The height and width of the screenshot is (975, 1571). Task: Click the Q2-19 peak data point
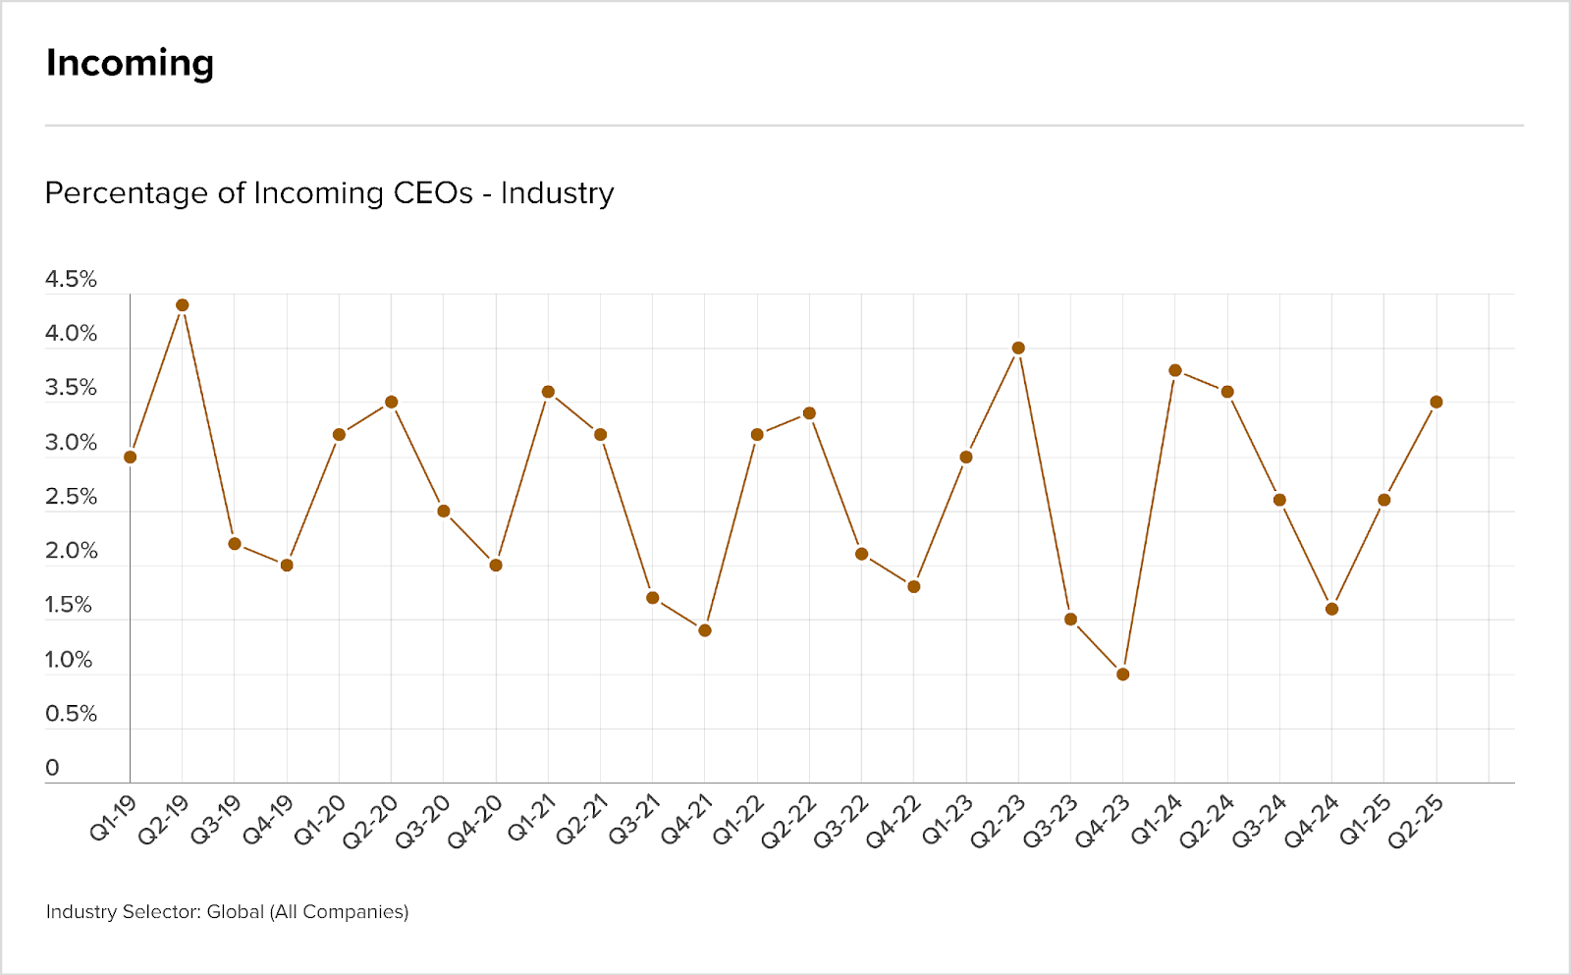pos(183,305)
